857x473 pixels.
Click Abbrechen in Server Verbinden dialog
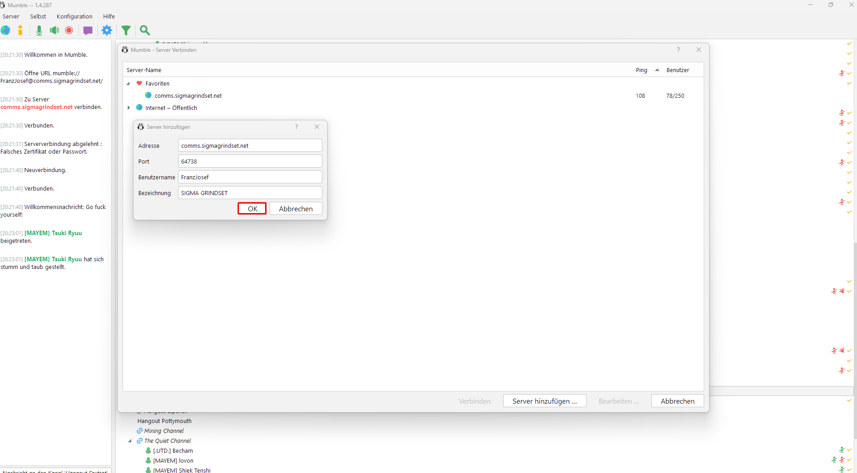pyautogui.click(x=677, y=401)
